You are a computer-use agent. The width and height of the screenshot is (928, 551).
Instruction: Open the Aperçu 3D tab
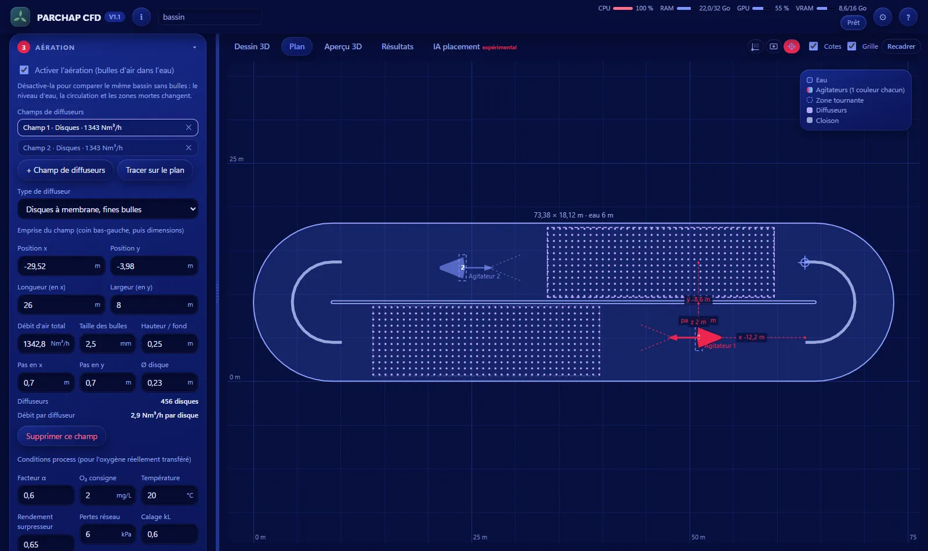point(343,46)
